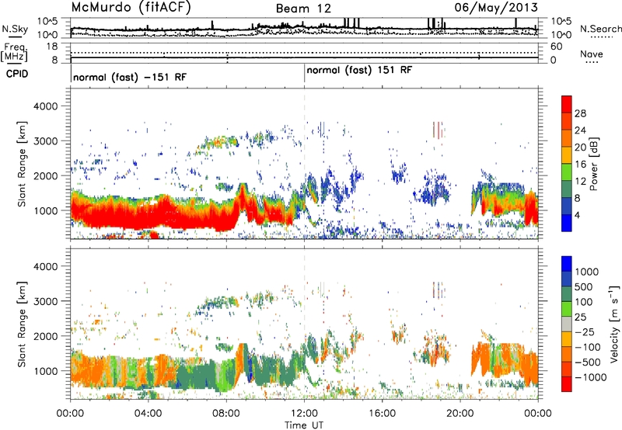Pick the gray segment of velocity colorbar

pos(567,324)
